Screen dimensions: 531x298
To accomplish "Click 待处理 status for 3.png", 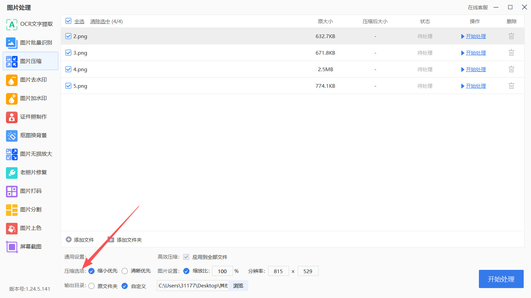I will [425, 53].
